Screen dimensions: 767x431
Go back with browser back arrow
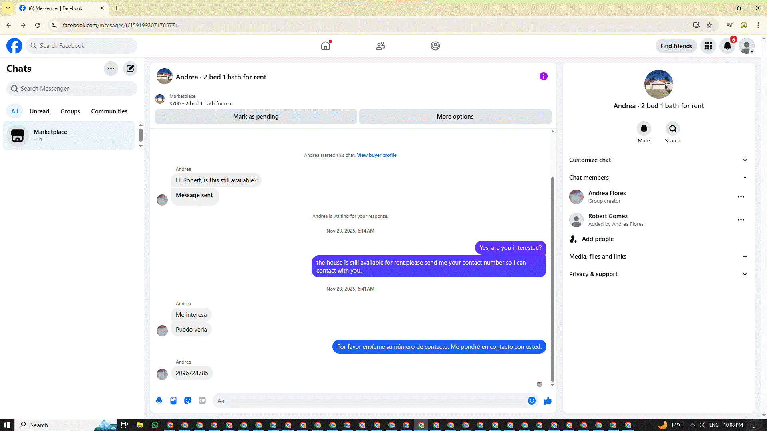pyautogui.click(x=9, y=25)
